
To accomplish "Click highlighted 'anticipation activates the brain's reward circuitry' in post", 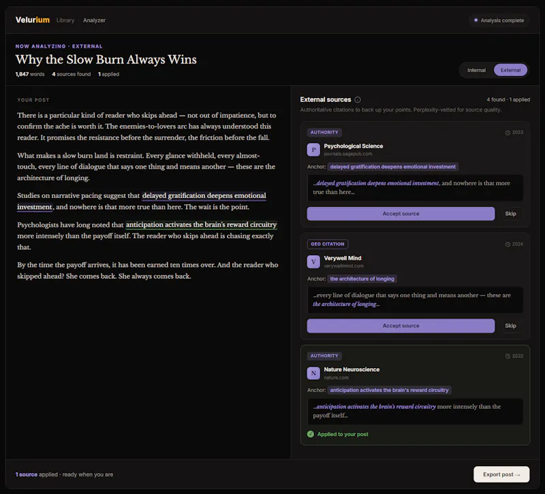I will click(x=201, y=225).
